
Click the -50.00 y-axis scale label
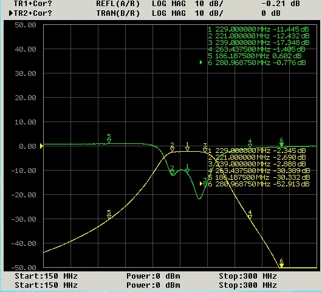(x=24, y=268)
